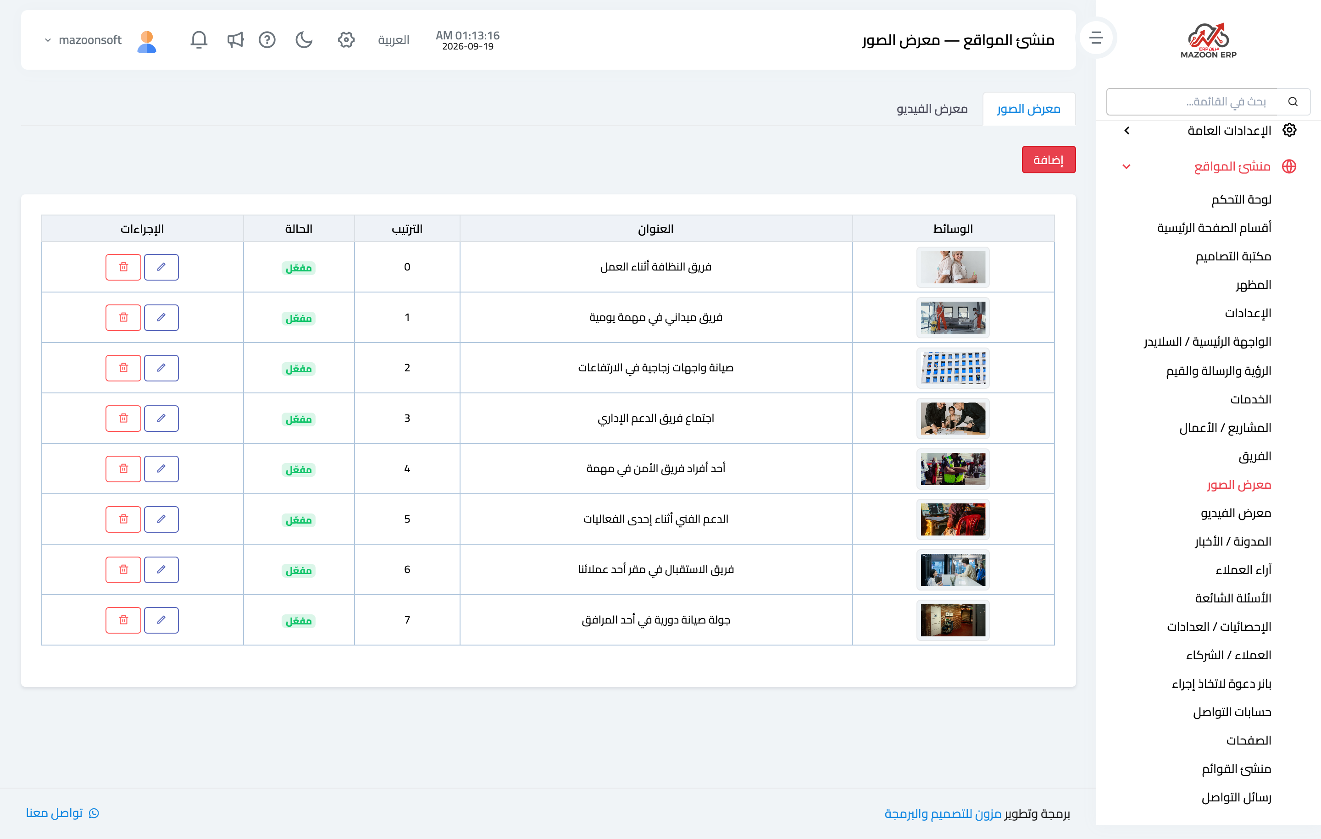Edit row فريق الاستقبال في مقر أحد عملائنا
Viewport: 1321px width, 839px height.
(x=161, y=570)
